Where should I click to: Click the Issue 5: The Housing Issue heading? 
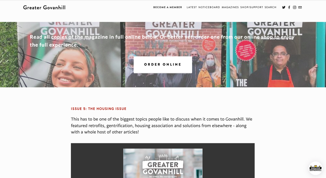point(99,109)
